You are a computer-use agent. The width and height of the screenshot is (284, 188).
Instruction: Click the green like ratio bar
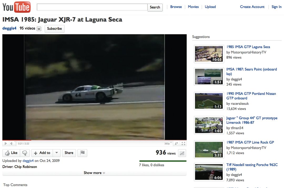[x=163, y=161]
